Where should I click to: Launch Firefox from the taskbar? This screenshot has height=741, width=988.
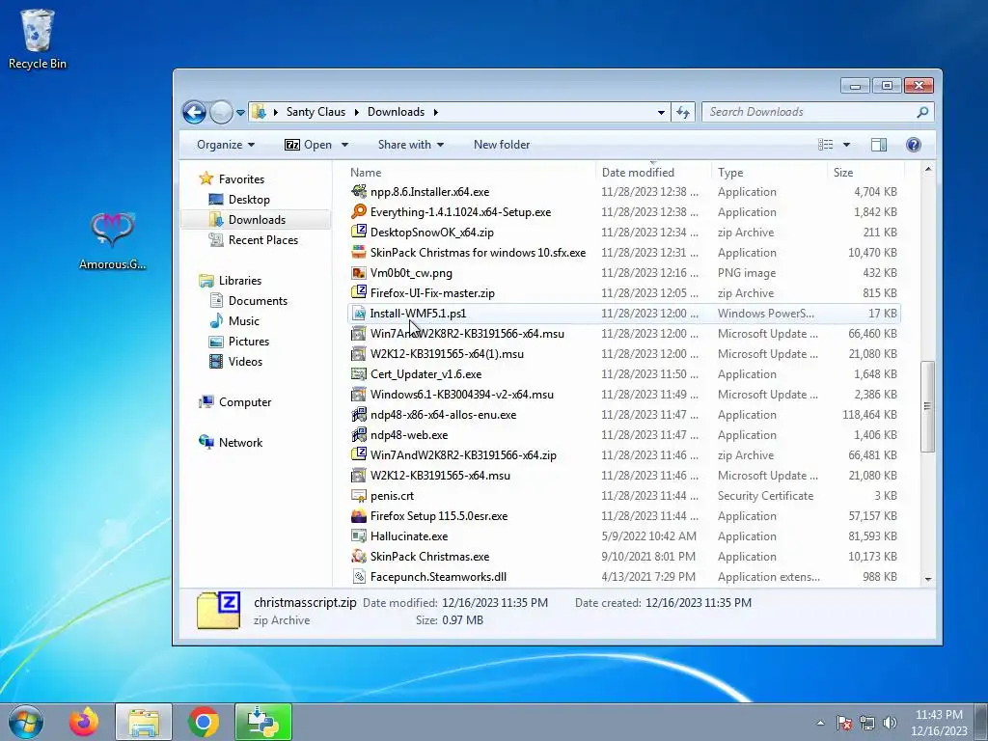[x=84, y=722]
